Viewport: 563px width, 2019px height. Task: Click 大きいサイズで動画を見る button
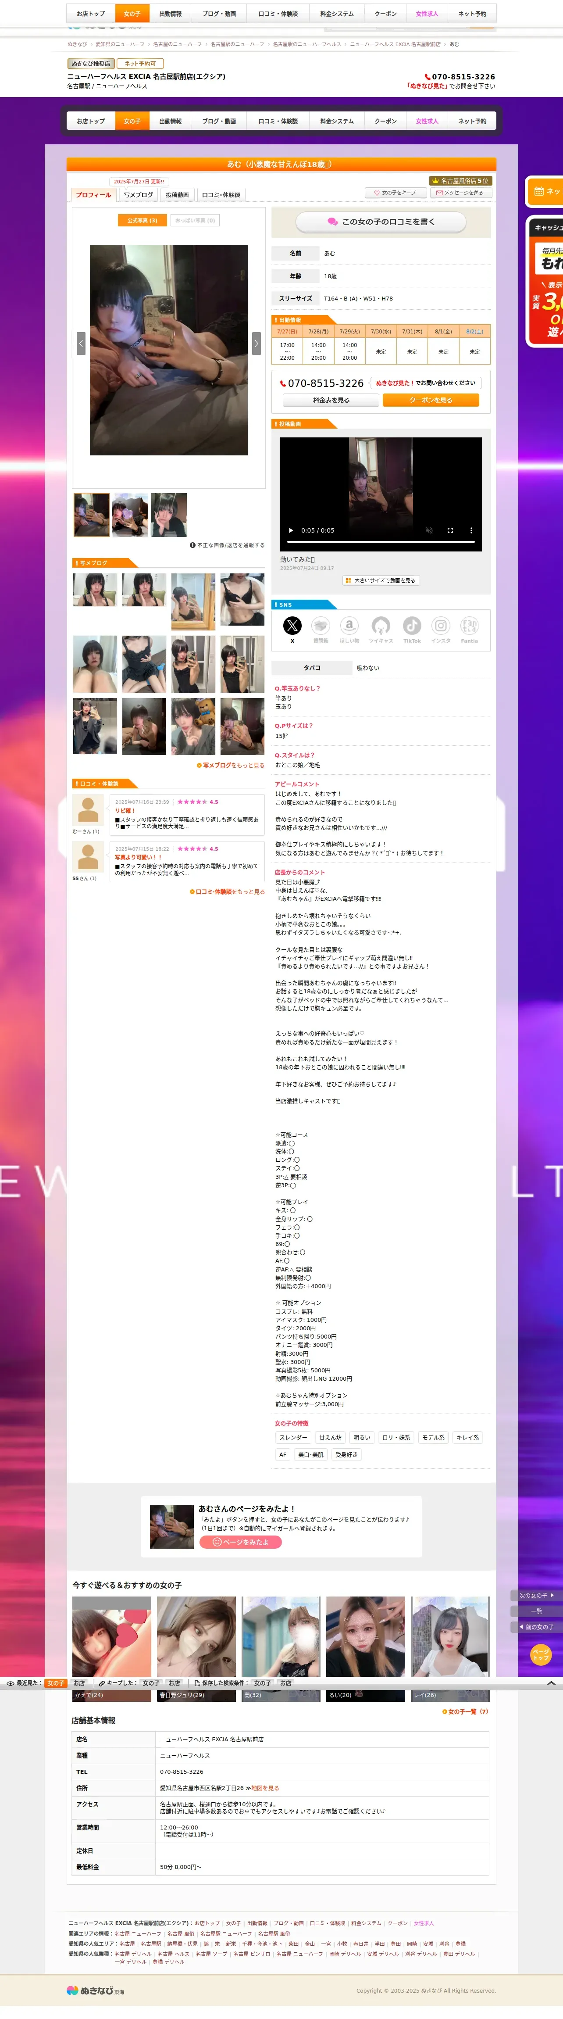pyautogui.click(x=381, y=581)
